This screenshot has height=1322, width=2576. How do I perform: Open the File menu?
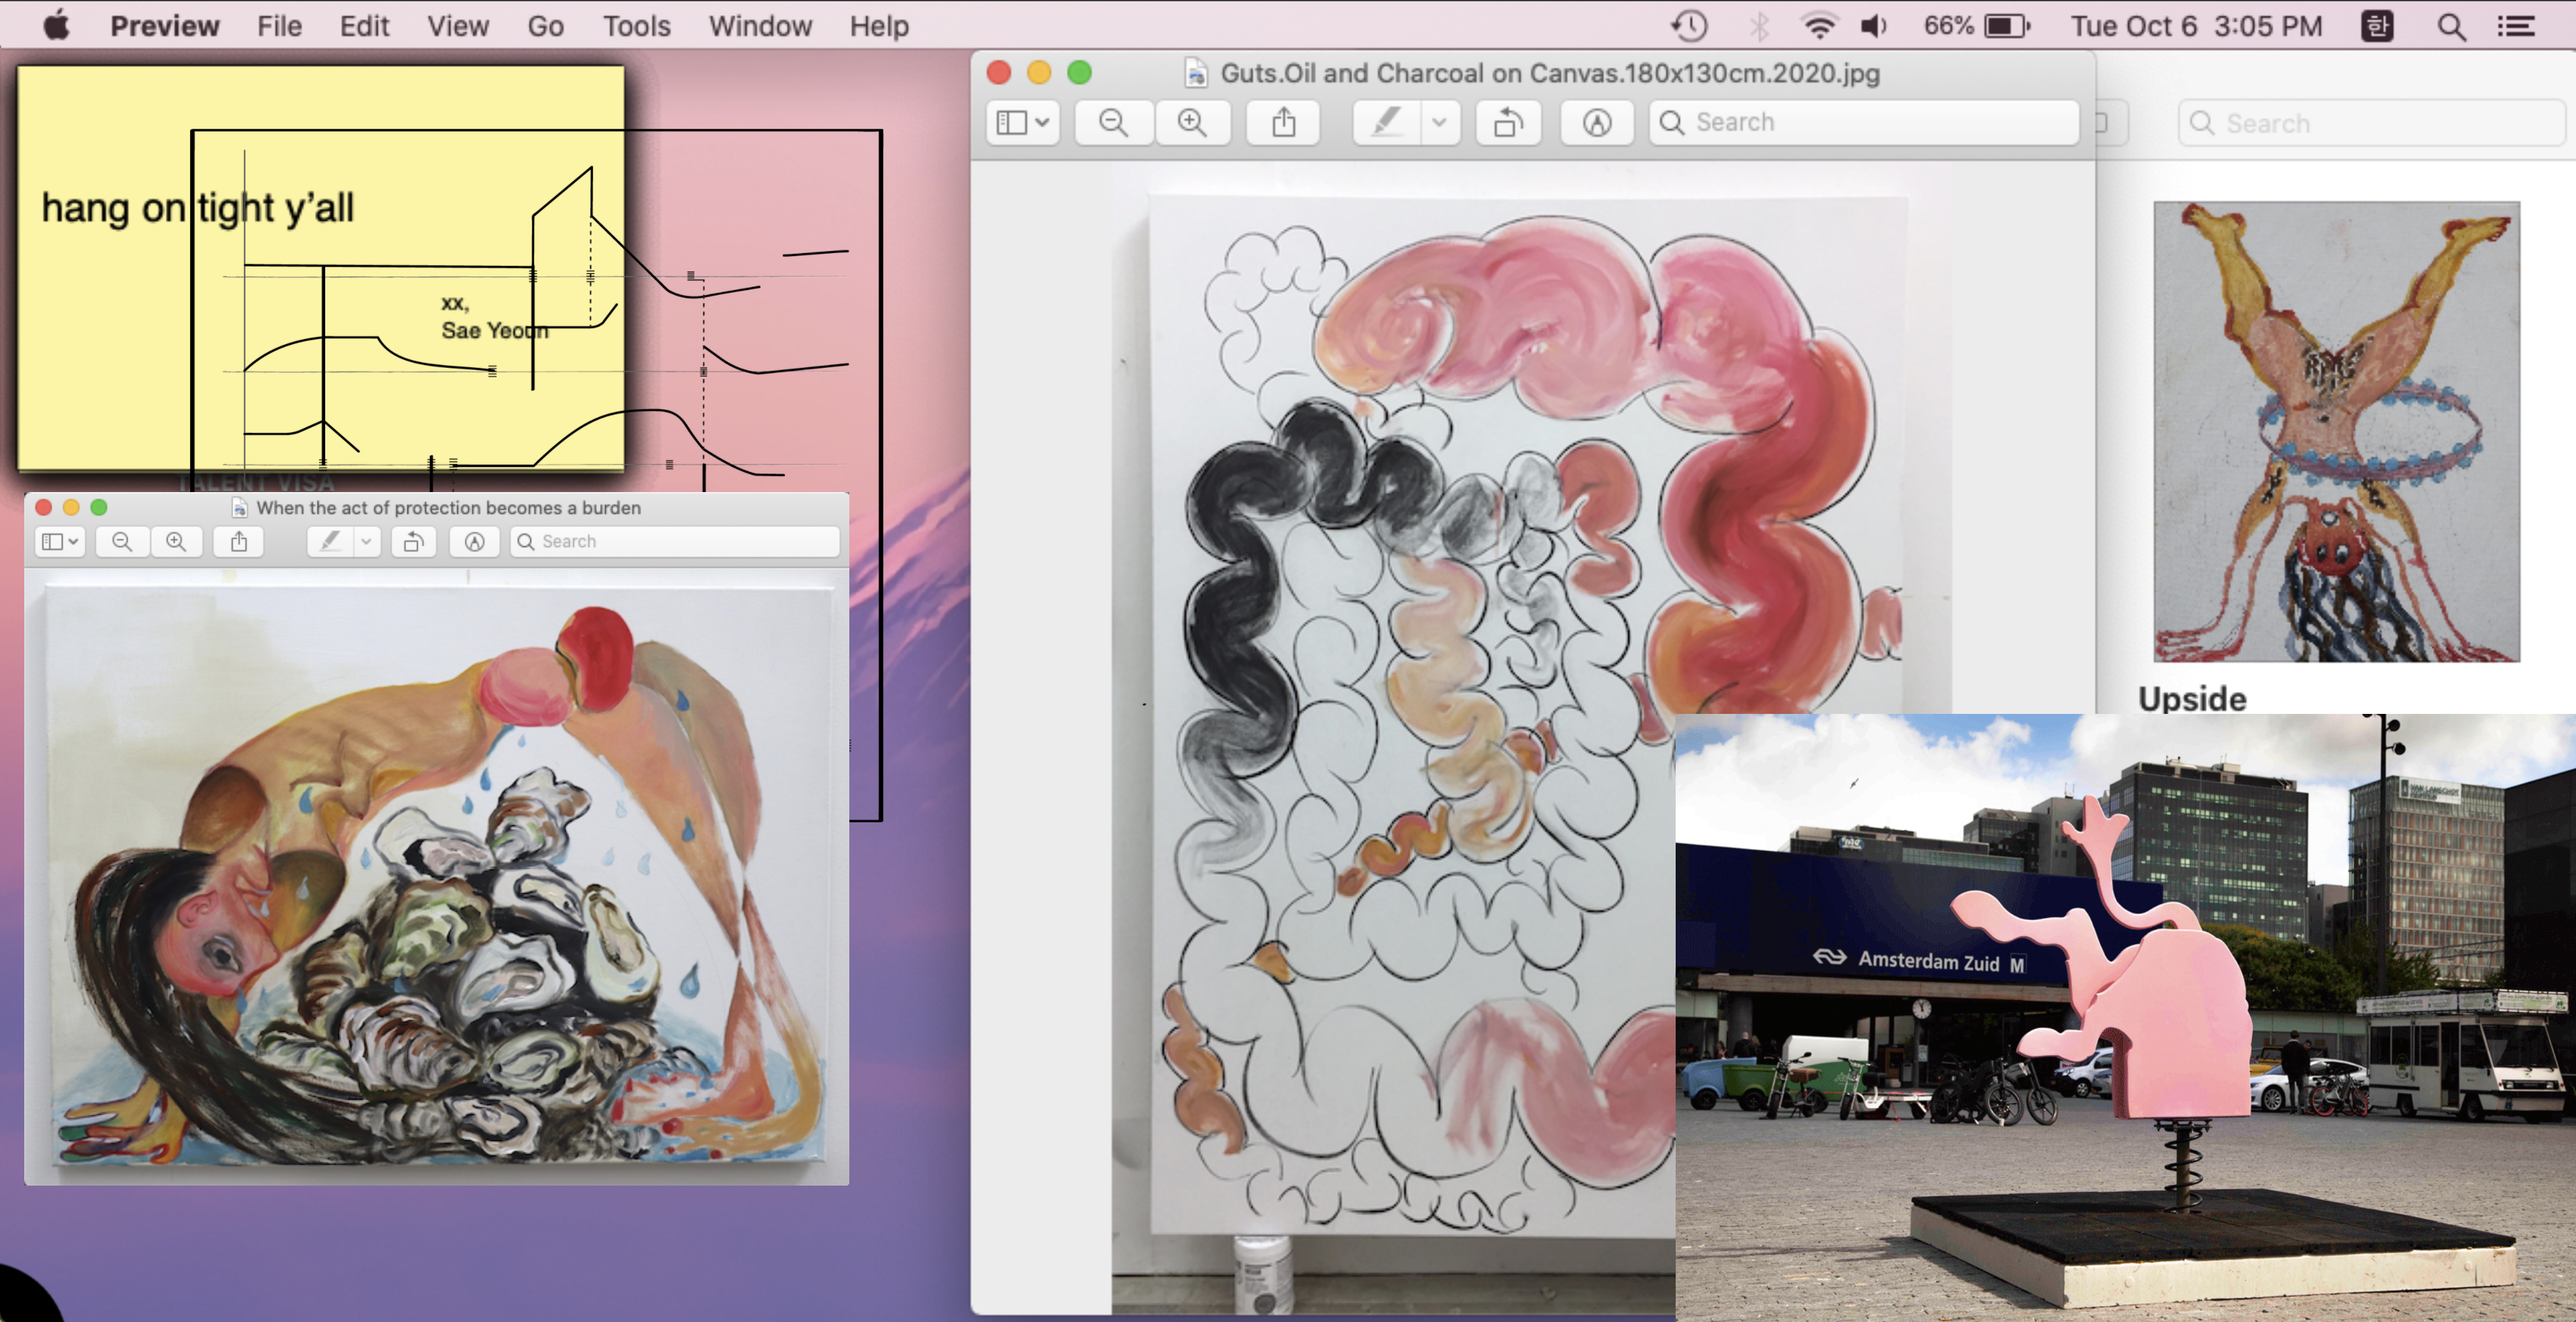279,25
